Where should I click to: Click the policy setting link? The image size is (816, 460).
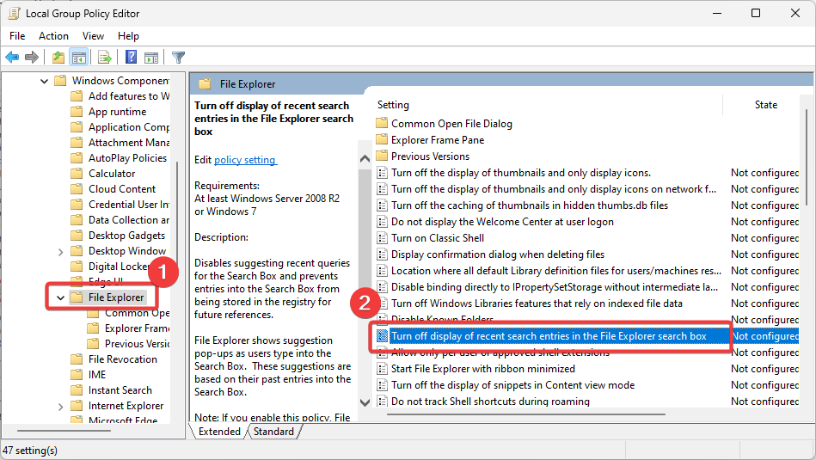pyautogui.click(x=245, y=160)
